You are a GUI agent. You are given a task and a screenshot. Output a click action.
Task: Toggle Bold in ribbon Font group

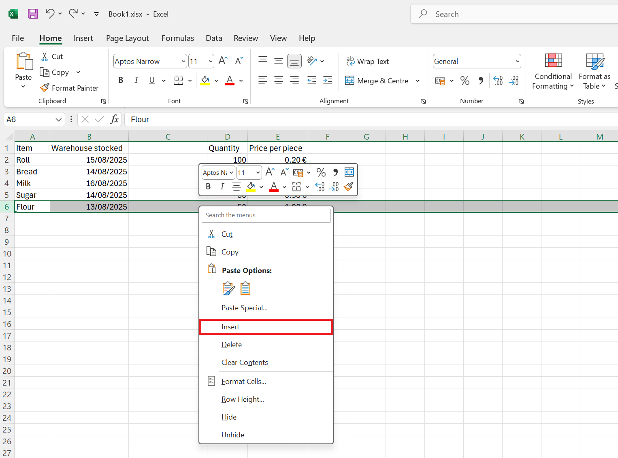point(121,81)
